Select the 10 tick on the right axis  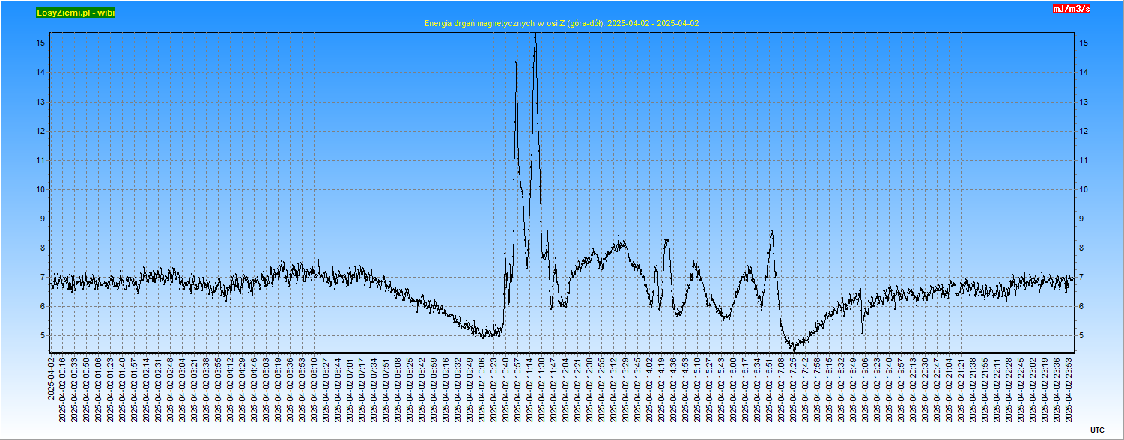pos(1083,190)
